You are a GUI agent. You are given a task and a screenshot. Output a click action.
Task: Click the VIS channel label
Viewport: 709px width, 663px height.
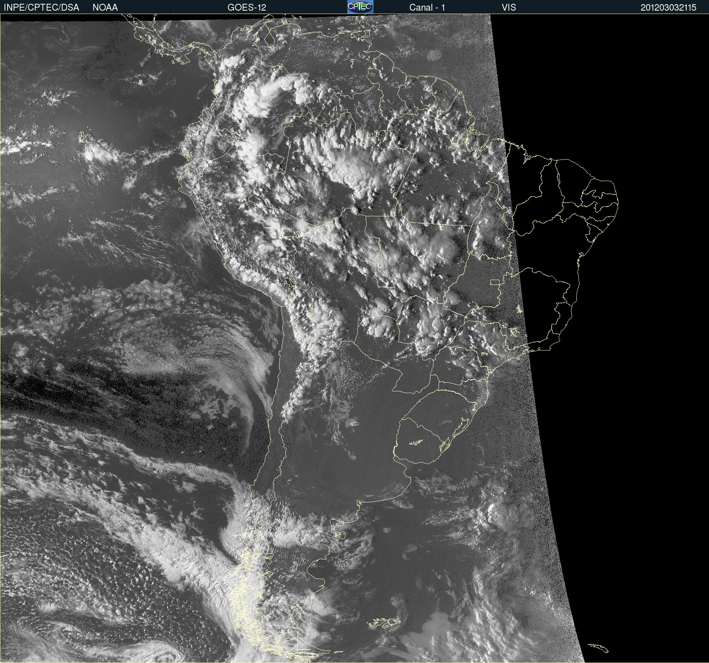[509, 7]
